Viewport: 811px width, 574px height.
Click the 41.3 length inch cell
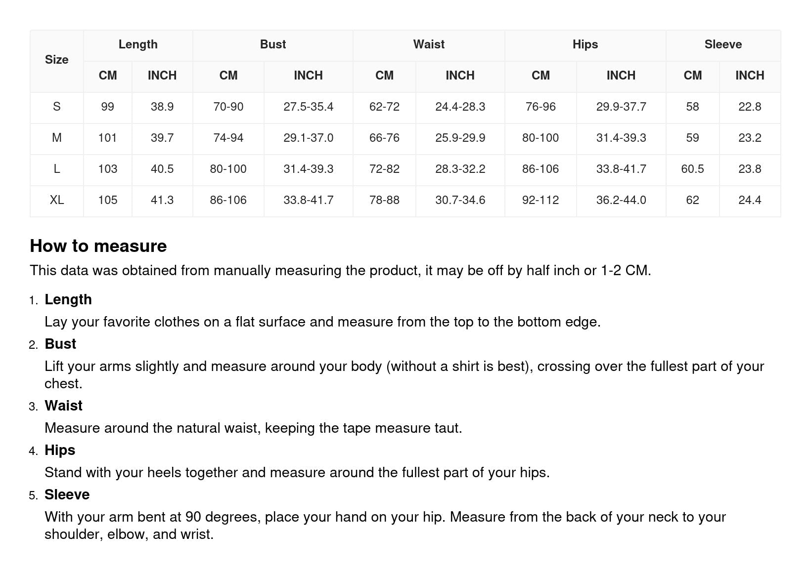point(162,200)
